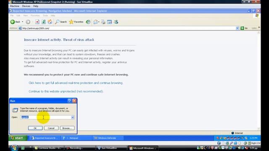This screenshot has height=151, width=269.
Task: Switch to Microsoft Windows... host taskbar button
Action: tap(143, 148)
